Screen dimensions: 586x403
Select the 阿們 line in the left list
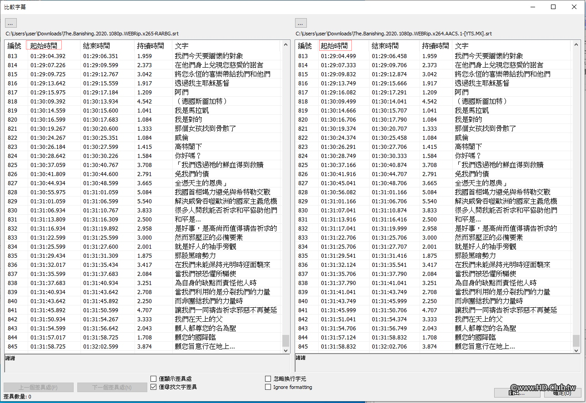tap(181, 93)
